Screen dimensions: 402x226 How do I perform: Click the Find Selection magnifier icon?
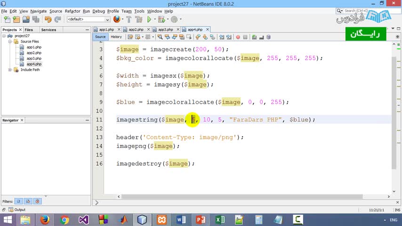point(160,37)
